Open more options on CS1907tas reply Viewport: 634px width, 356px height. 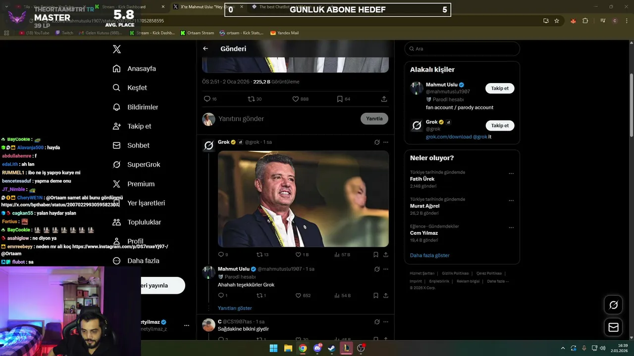[386, 322]
